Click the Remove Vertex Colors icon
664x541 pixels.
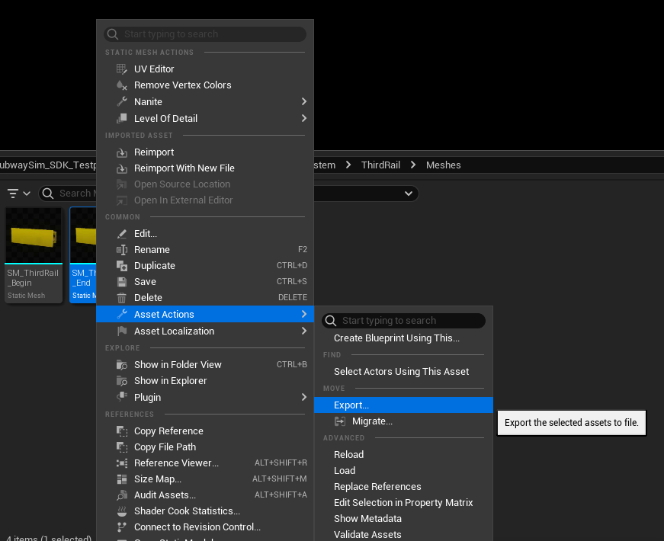121,85
